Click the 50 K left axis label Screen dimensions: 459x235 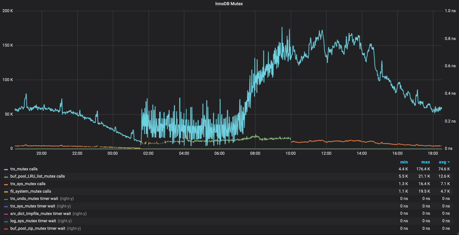[x=9, y=114]
